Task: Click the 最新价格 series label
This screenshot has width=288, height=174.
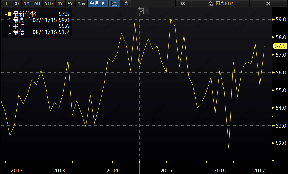Action: click(x=25, y=14)
